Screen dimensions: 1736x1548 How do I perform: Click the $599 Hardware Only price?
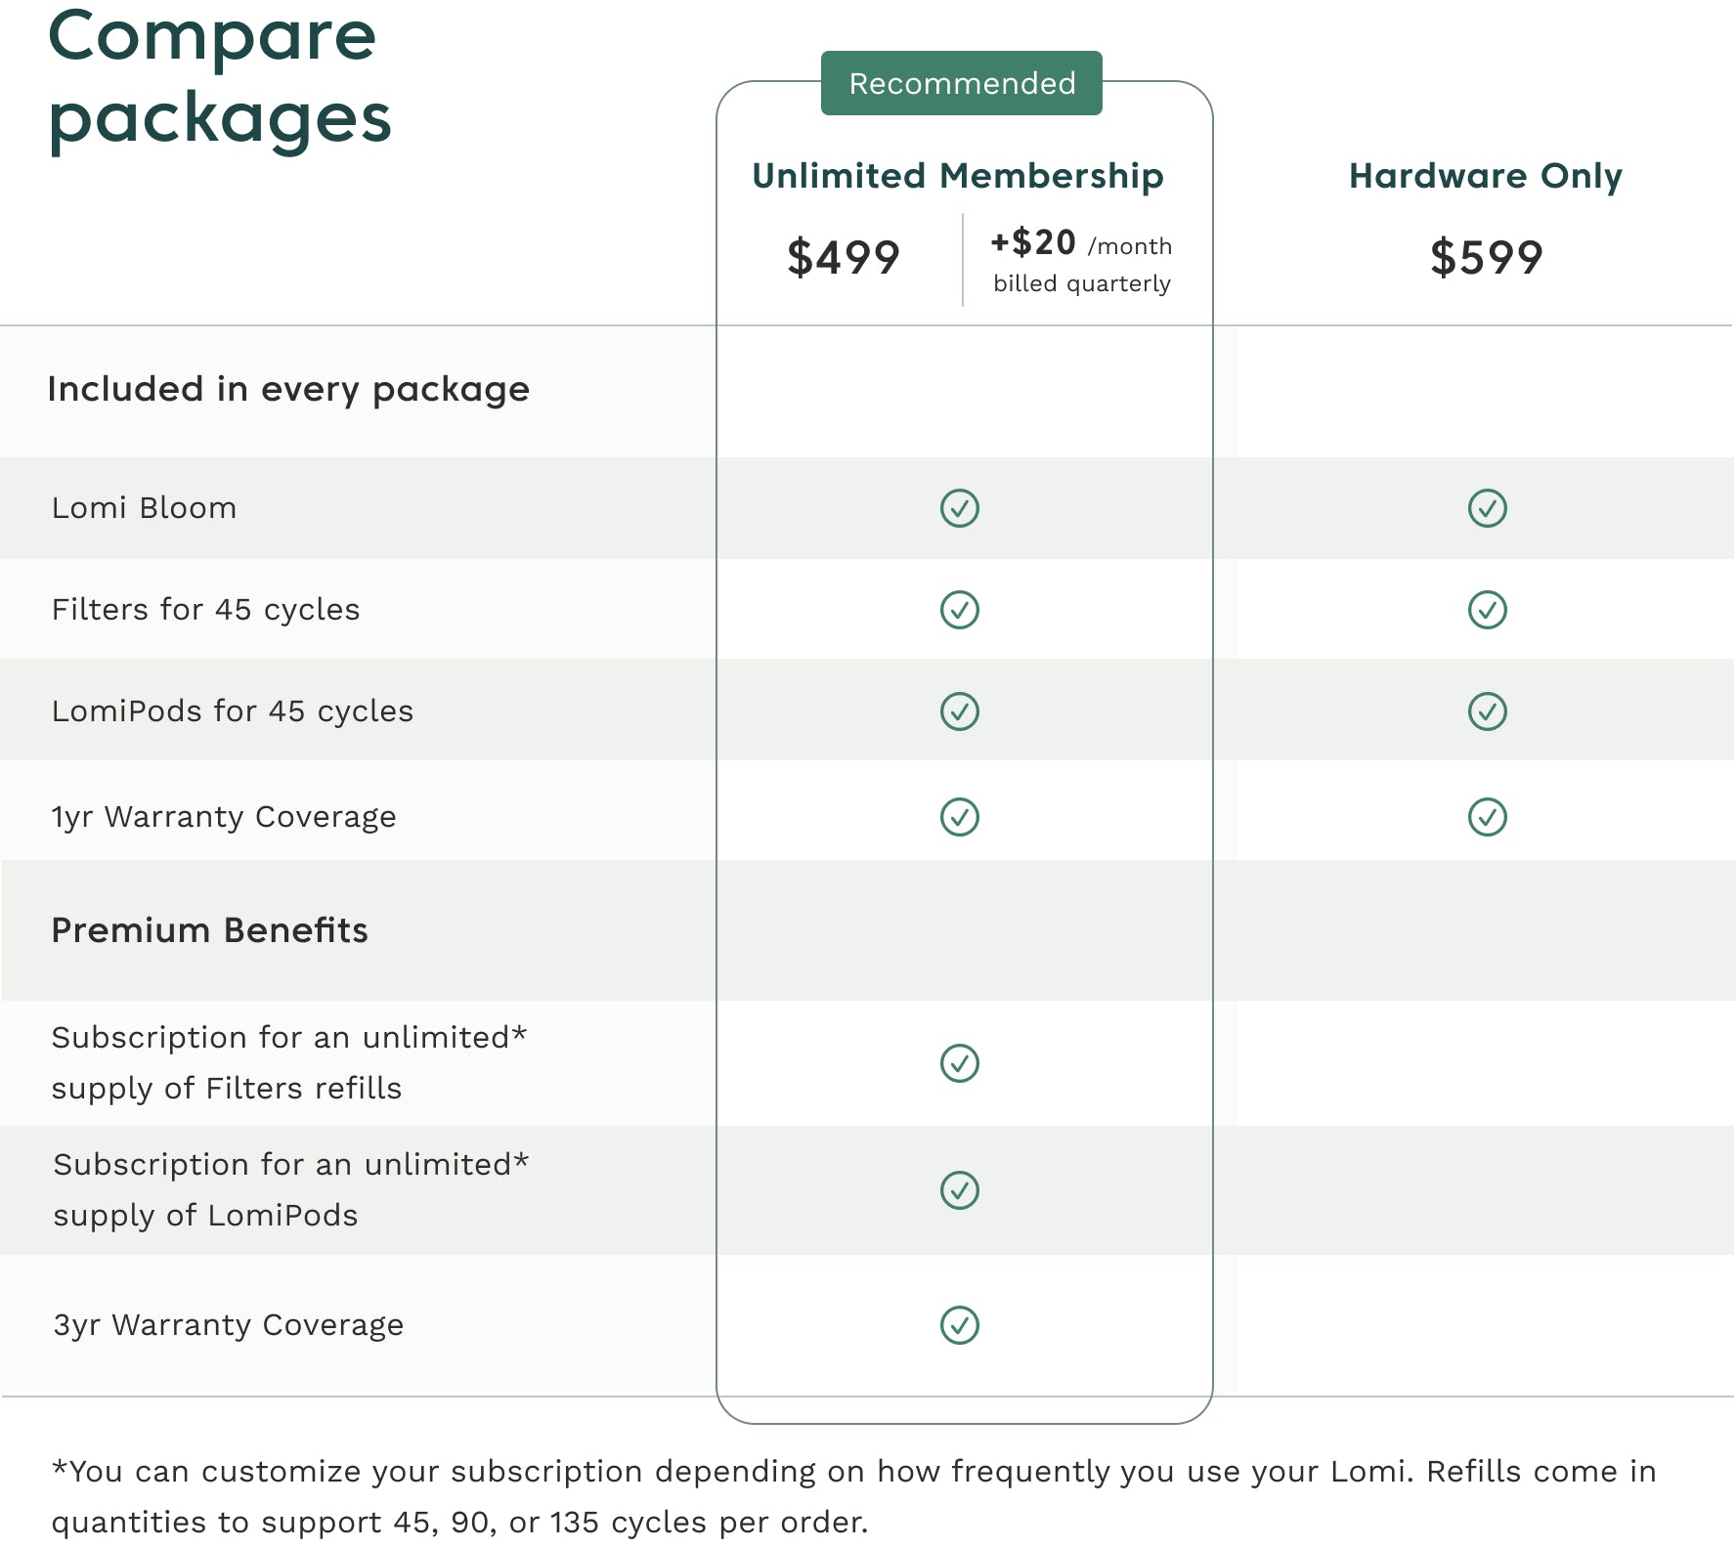(x=1487, y=258)
